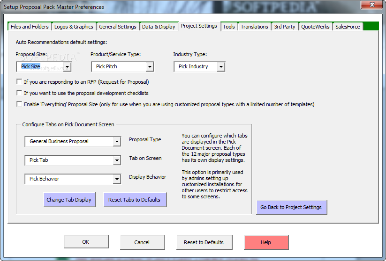The image size is (386, 261).
Task: Click the 'Product/Service Type:' label
Action: click(x=115, y=54)
